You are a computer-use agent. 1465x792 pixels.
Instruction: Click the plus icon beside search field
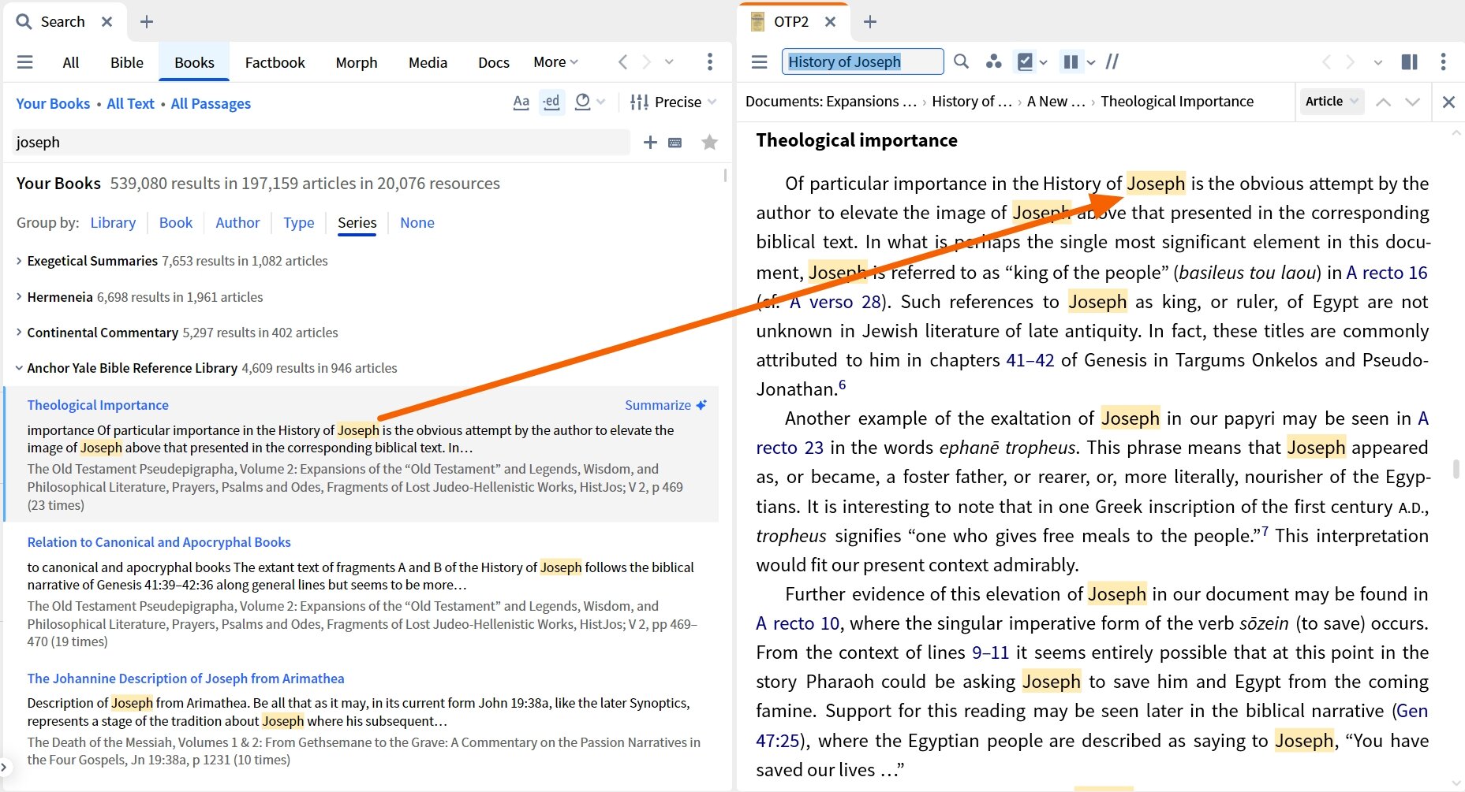(650, 143)
